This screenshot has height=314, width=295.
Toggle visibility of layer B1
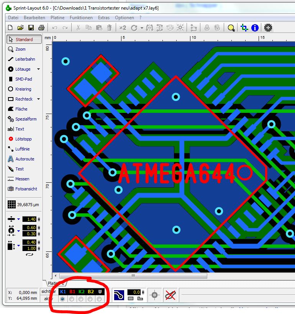point(72,292)
